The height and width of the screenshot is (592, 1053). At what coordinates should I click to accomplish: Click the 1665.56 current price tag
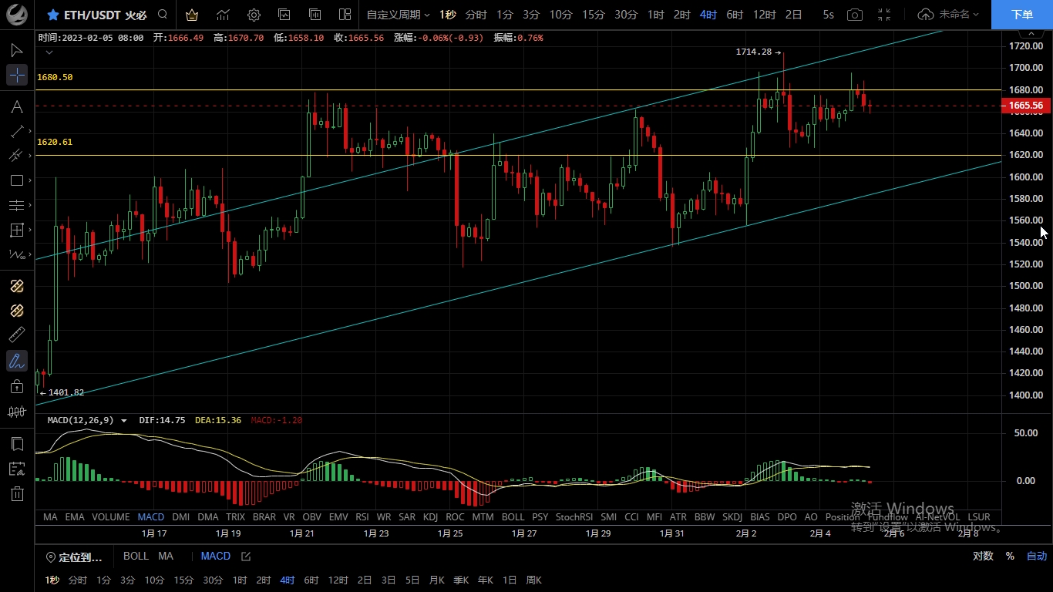tap(1025, 106)
